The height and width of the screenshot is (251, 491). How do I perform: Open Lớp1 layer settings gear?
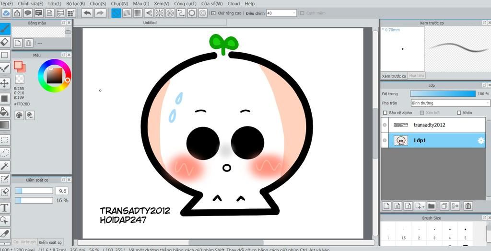[480, 141]
